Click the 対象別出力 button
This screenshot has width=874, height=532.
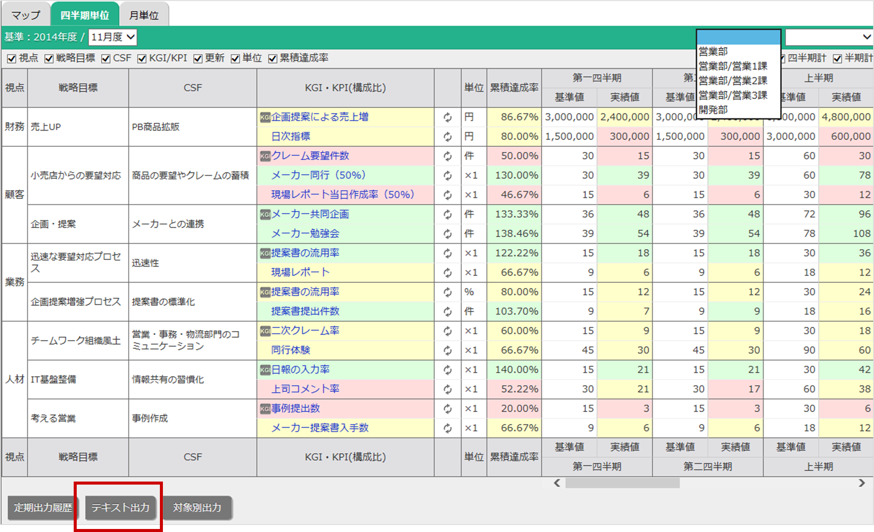pos(197,507)
